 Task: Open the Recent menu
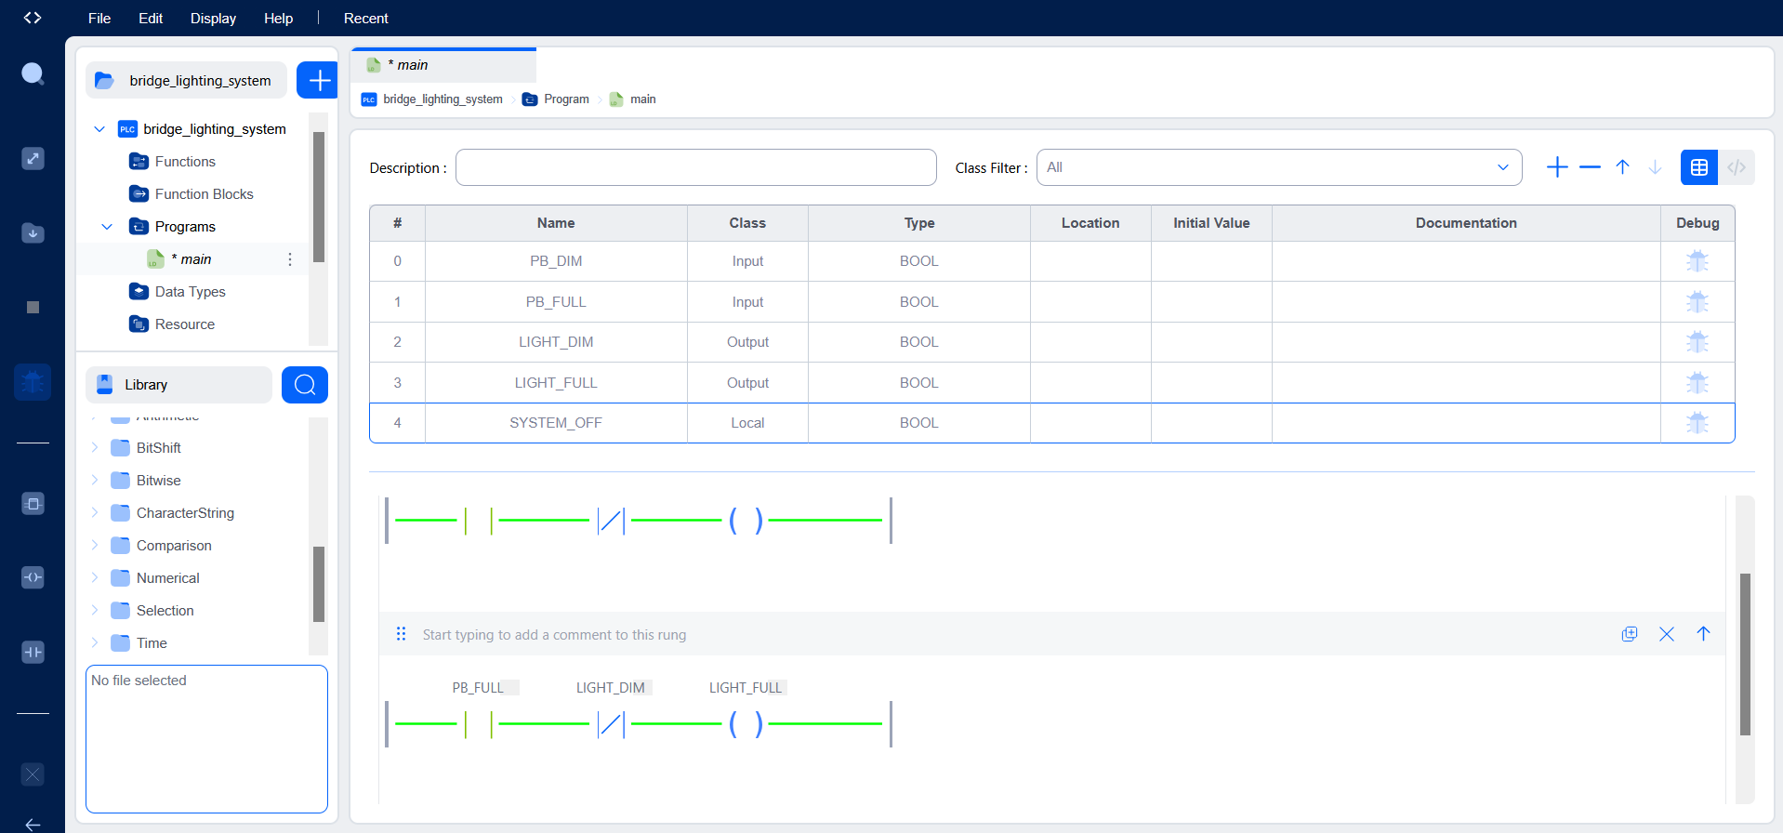pos(366,18)
